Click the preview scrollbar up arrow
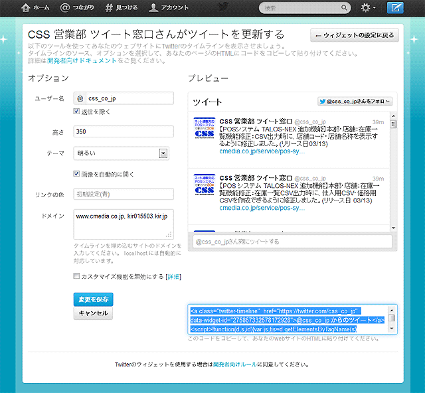The width and height of the screenshot is (425, 393). (394, 116)
